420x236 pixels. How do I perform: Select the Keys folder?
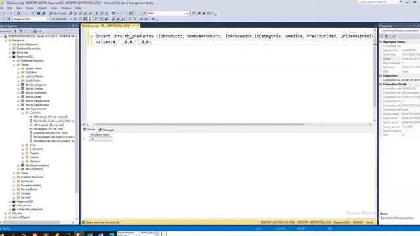pyautogui.click(x=32, y=145)
